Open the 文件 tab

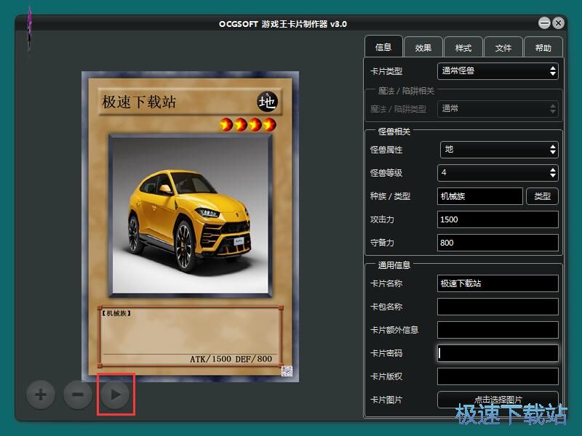[x=503, y=47]
